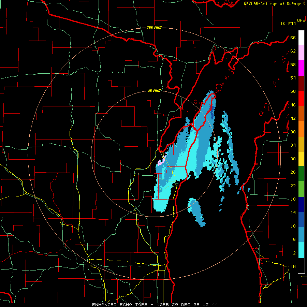Click the 'KGRB' station identifier

coord(163,305)
